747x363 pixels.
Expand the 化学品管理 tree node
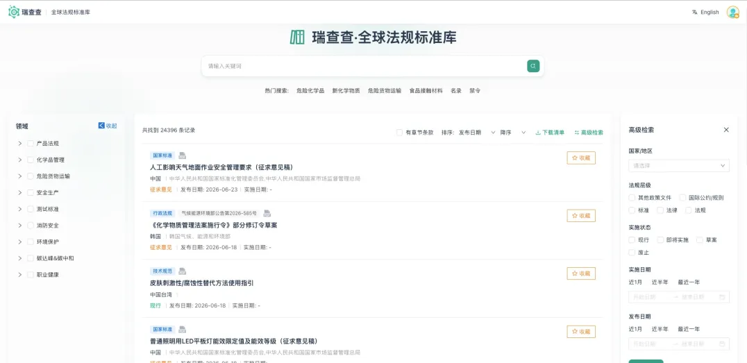click(x=20, y=160)
